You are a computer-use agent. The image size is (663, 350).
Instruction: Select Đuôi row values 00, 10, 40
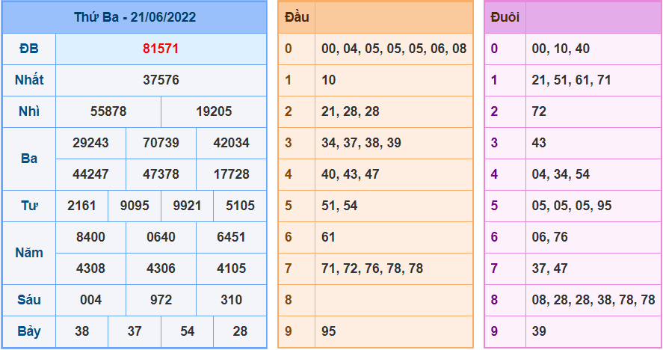[561, 49]
